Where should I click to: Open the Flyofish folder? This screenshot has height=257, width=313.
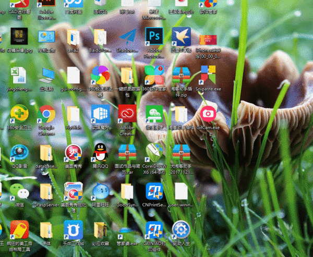pos(73,114)
